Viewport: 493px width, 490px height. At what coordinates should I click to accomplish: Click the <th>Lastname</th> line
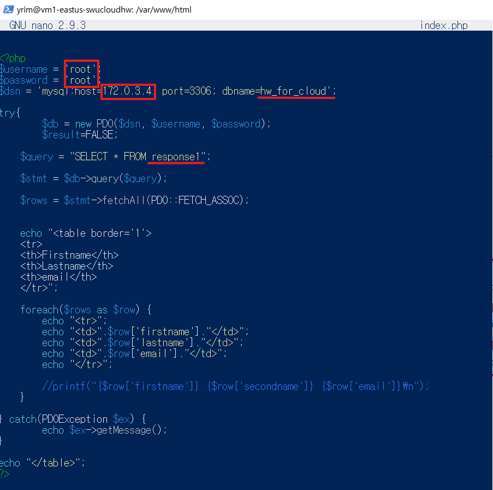coord(67,266)
